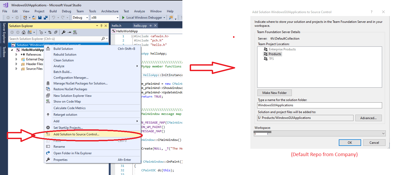Click the Make New Folder button
The width and height of the screenshot is (396, 175).
[x=274, y=93]
